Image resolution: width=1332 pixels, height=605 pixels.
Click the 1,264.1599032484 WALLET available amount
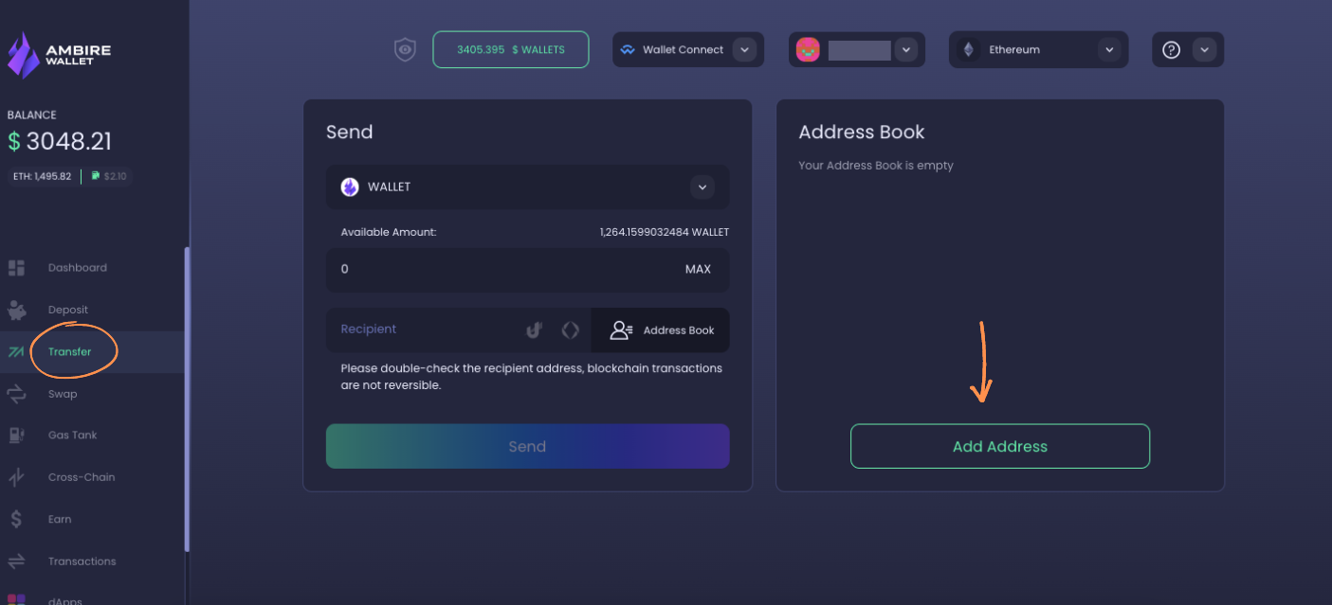tap(665, 232)
